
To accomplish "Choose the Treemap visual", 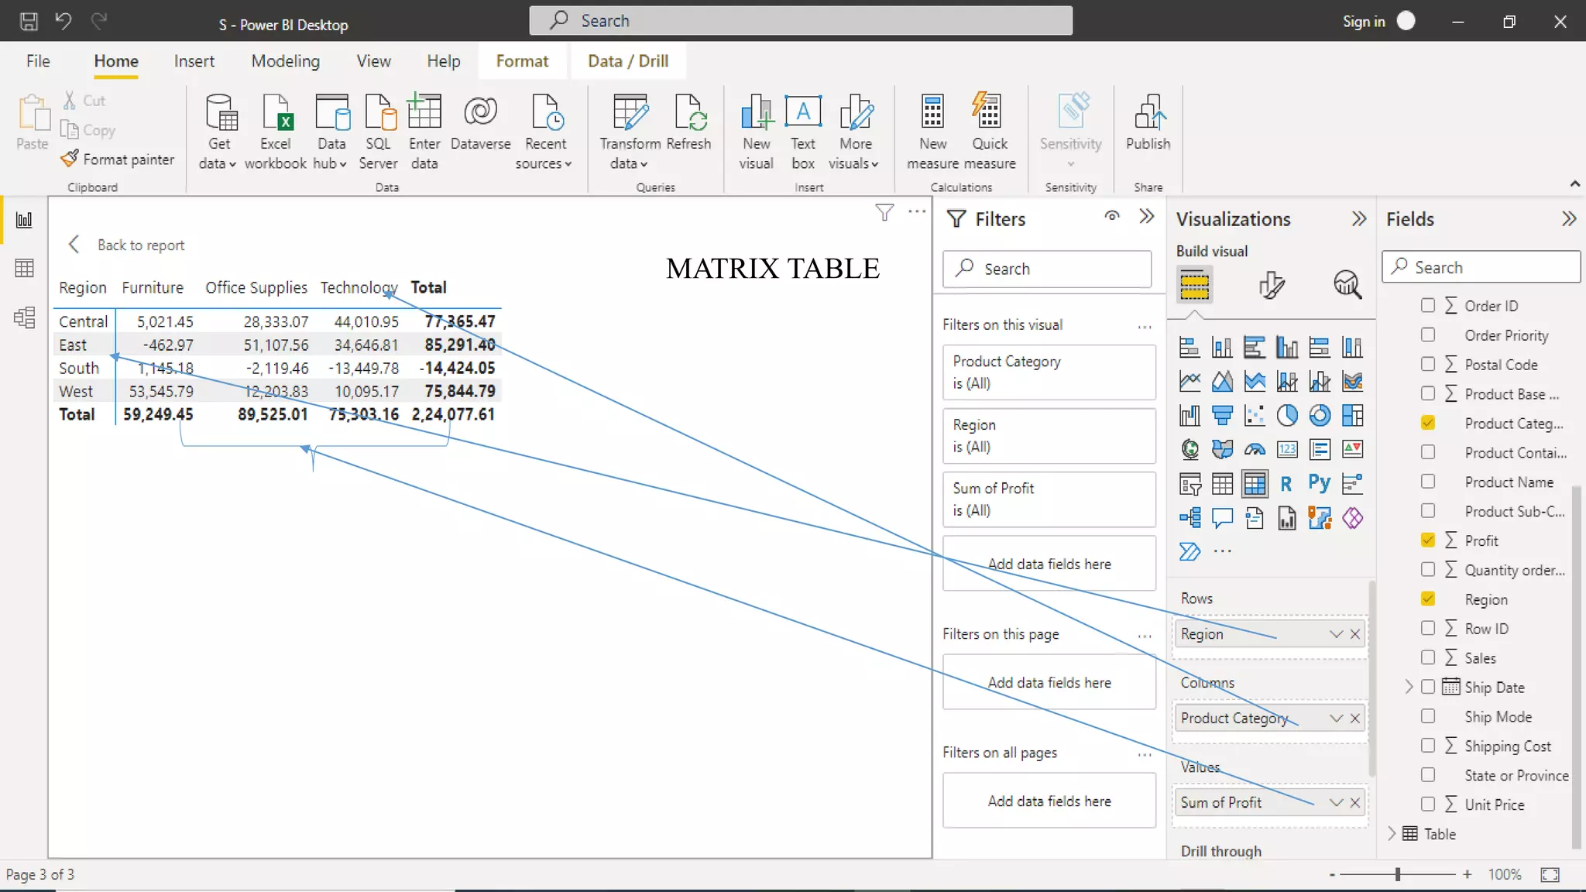I will tap(1352, 416).
